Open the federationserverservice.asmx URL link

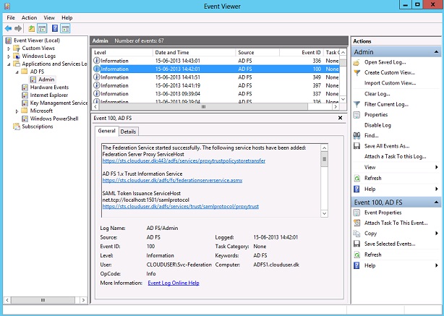(172, 180)
